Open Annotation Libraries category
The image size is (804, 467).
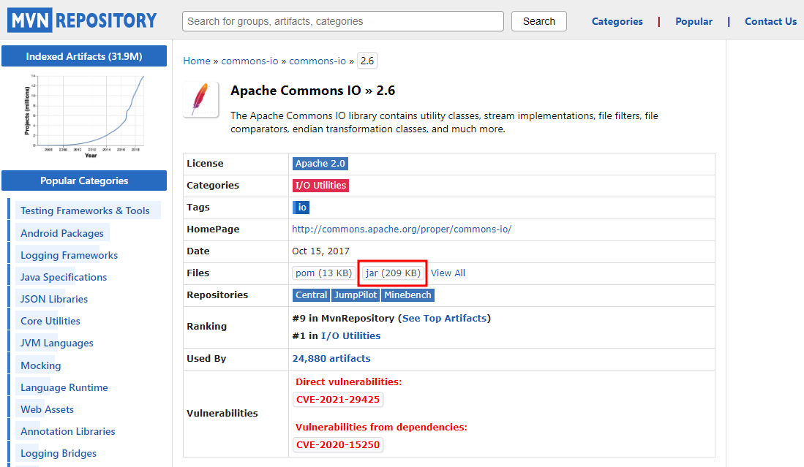68,431
